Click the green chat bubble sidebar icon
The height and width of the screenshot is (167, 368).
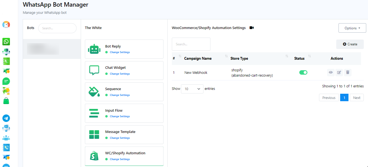click(x=6, y=81)
